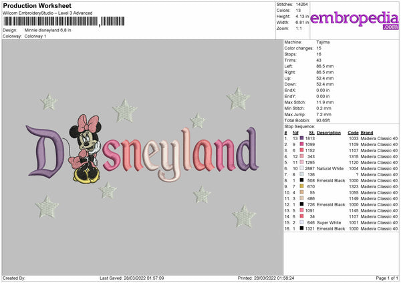Image resolution: width=401 pixels, height=283 pixels.
Task: Click the magenta swatch in stop 2 row
Action: click(x=301, y=144)
